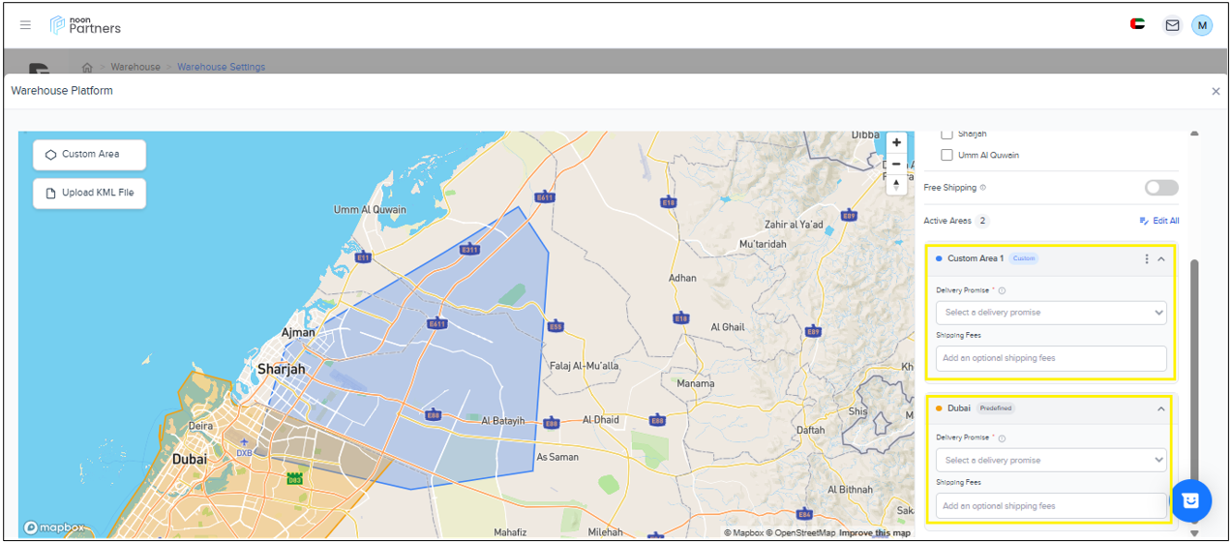Click the Upload KML File button
The width and height of the screenshot is (1232, 543).
point(89,193)
